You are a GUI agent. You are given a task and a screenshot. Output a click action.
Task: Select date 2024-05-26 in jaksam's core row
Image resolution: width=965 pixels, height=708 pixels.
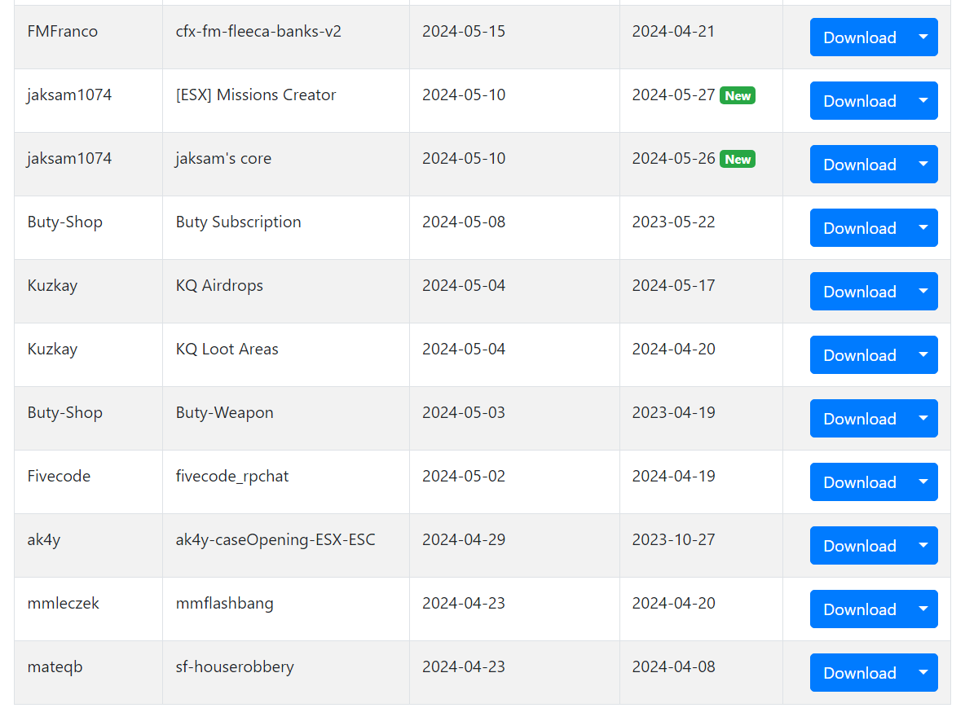pyautogui.click(x=673, y=159)
